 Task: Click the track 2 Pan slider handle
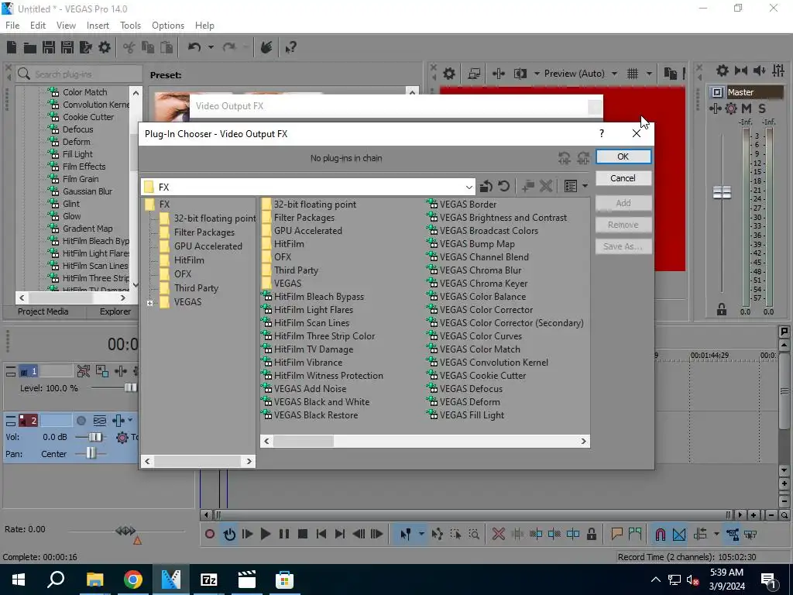(91, 453)
